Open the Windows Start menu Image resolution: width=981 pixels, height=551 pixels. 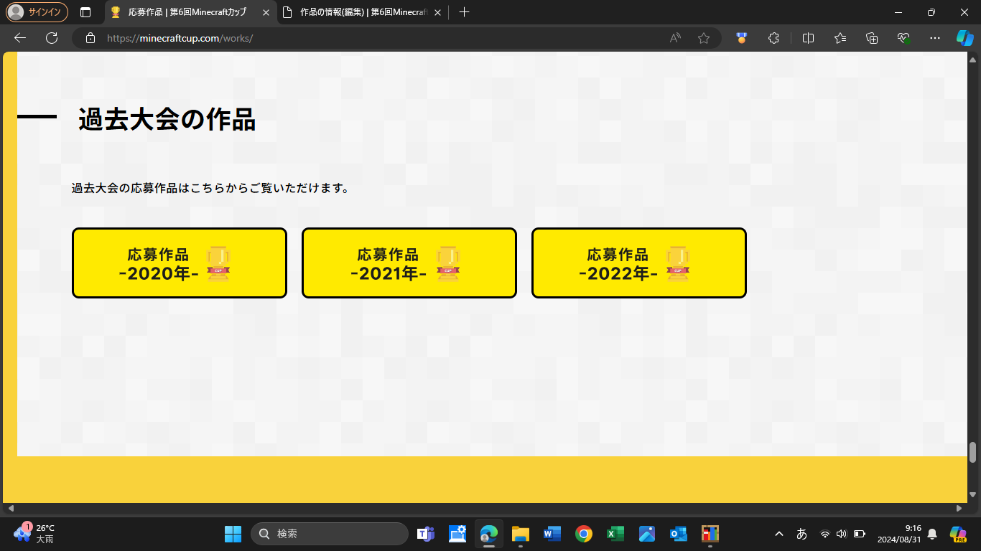[x=233, y=534]
